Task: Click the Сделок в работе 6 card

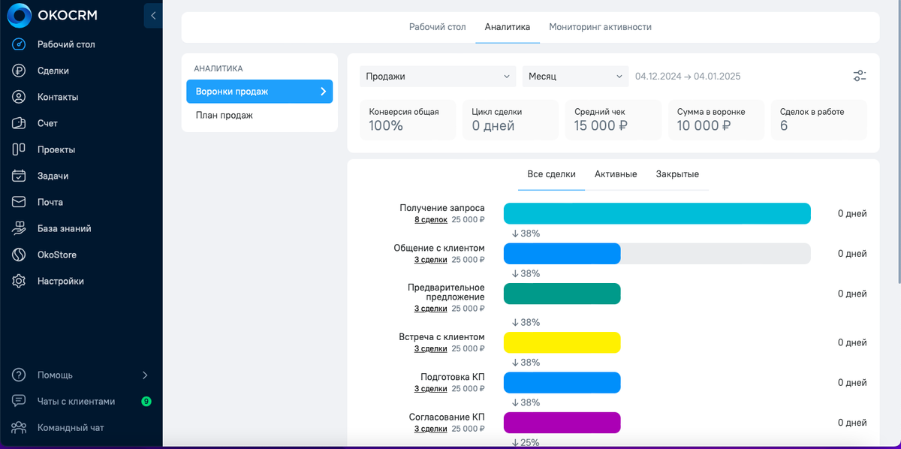Action: (819, 119)
